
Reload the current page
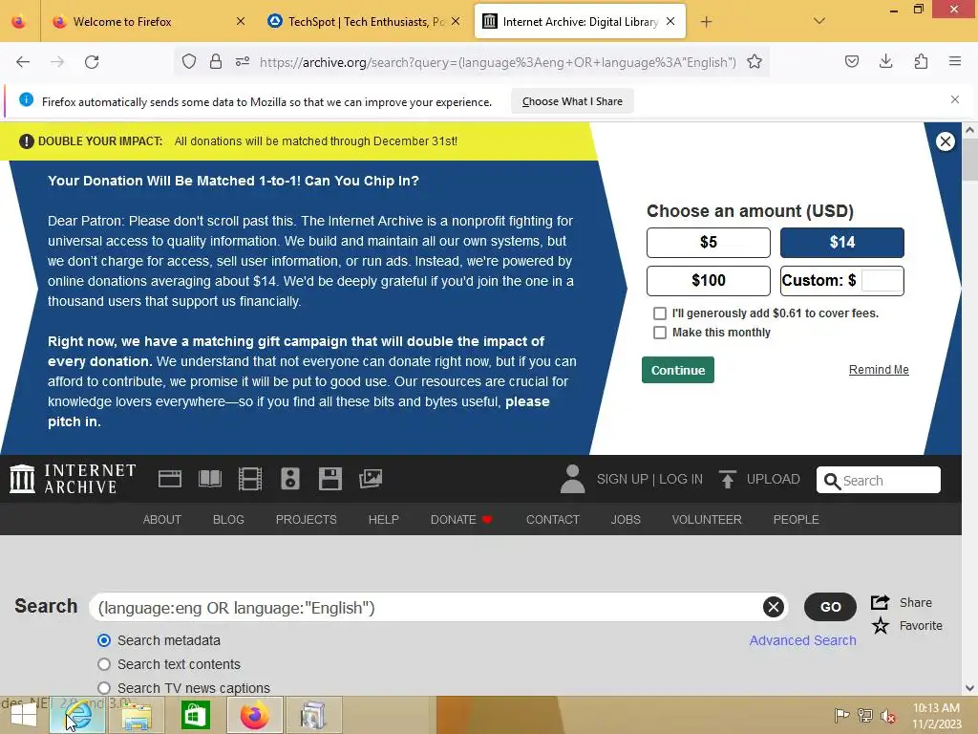pos(92,62)
